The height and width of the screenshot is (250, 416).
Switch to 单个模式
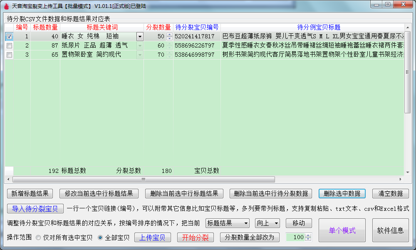[x=342, y=230]
